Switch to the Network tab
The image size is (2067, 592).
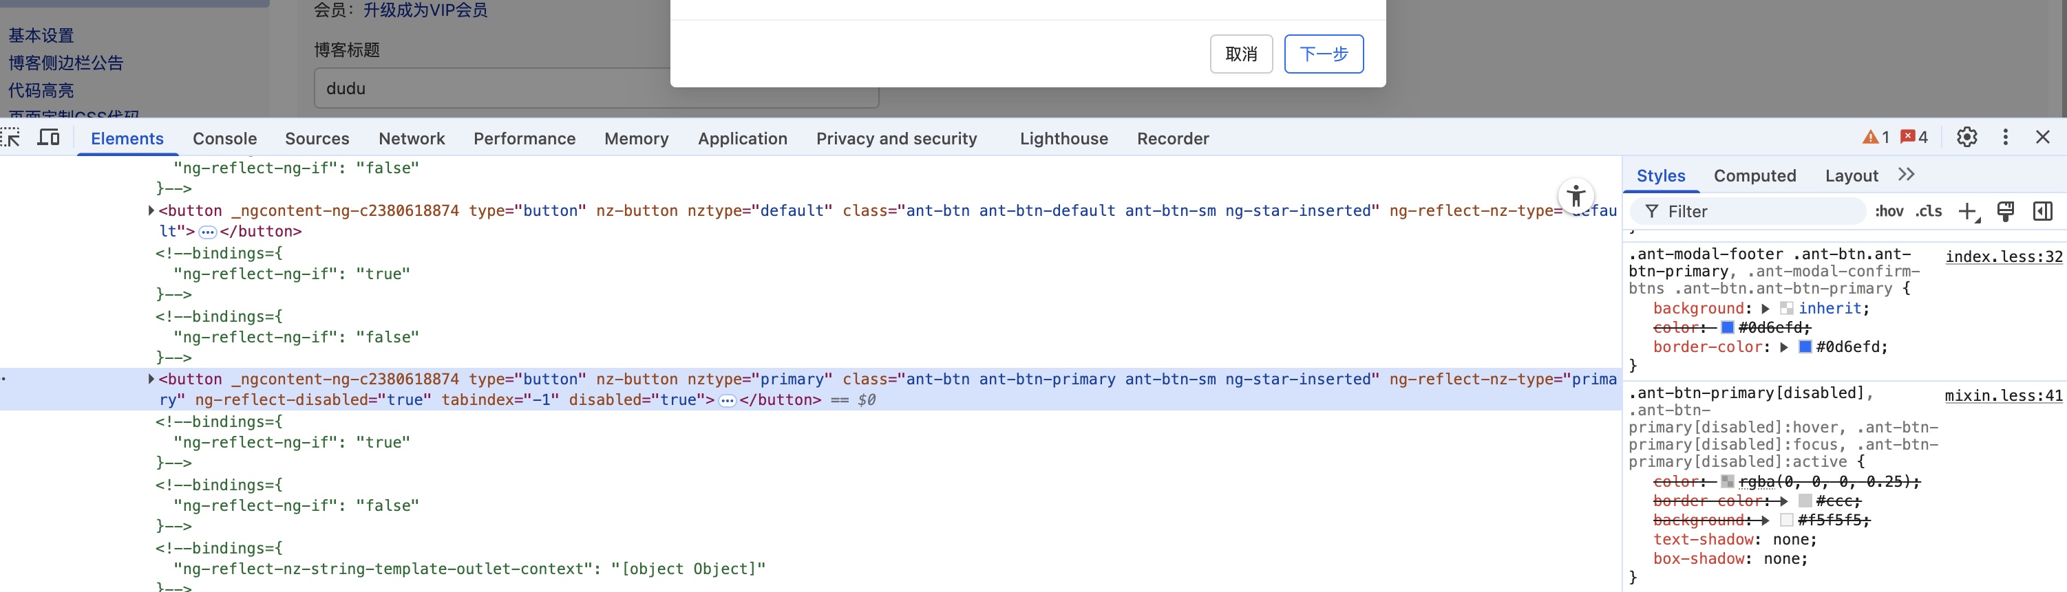pyautogui.click(x=412, y=139)
